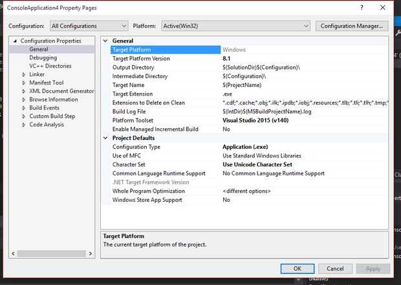This screenshot has height=285, width=401.
Task: Click the tree scrollbar right arrow
Action: click(91, 253)
